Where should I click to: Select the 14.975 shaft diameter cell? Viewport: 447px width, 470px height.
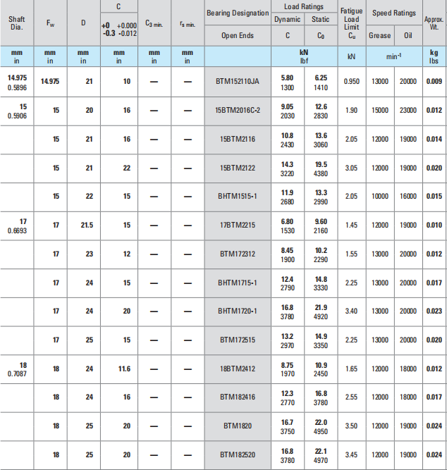click(x=17, y=77)
